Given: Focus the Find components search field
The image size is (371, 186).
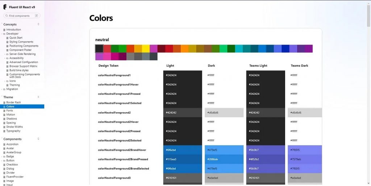Looking at the screenshot, I should 21,16.
